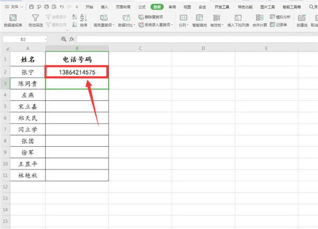Expand the quick access toolbar customize arrow
This screenshot has width=318, height=229.
tap(77, 7)
